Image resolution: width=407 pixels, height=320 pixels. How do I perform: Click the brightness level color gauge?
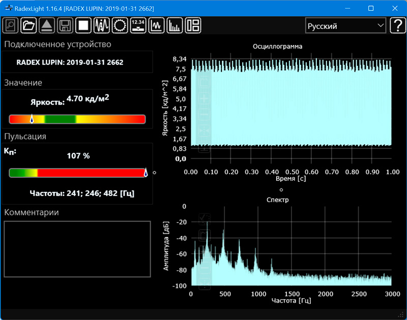[x=77, y=119]
